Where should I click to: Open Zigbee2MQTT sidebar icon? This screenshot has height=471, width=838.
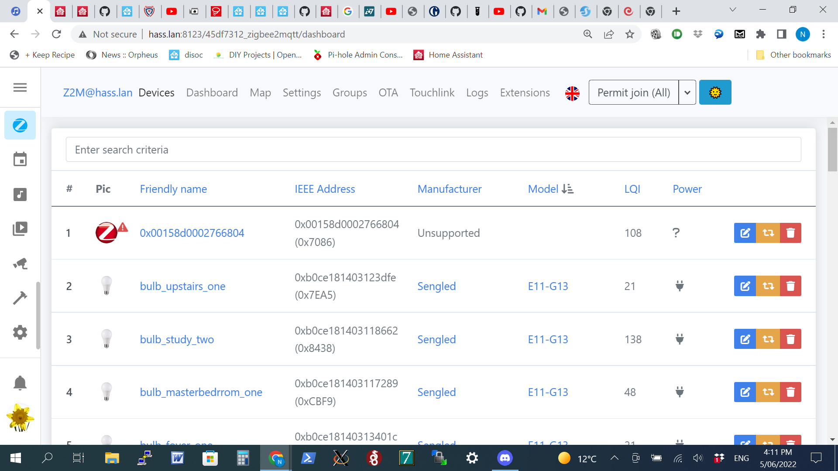click(20, 126)
